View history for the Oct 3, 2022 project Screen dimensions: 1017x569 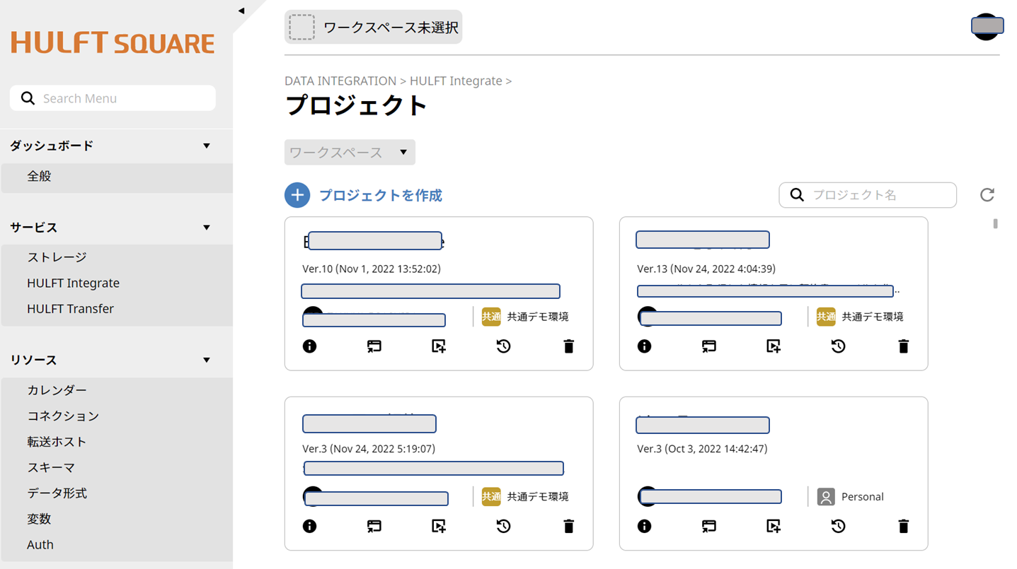tap(838, 526)
